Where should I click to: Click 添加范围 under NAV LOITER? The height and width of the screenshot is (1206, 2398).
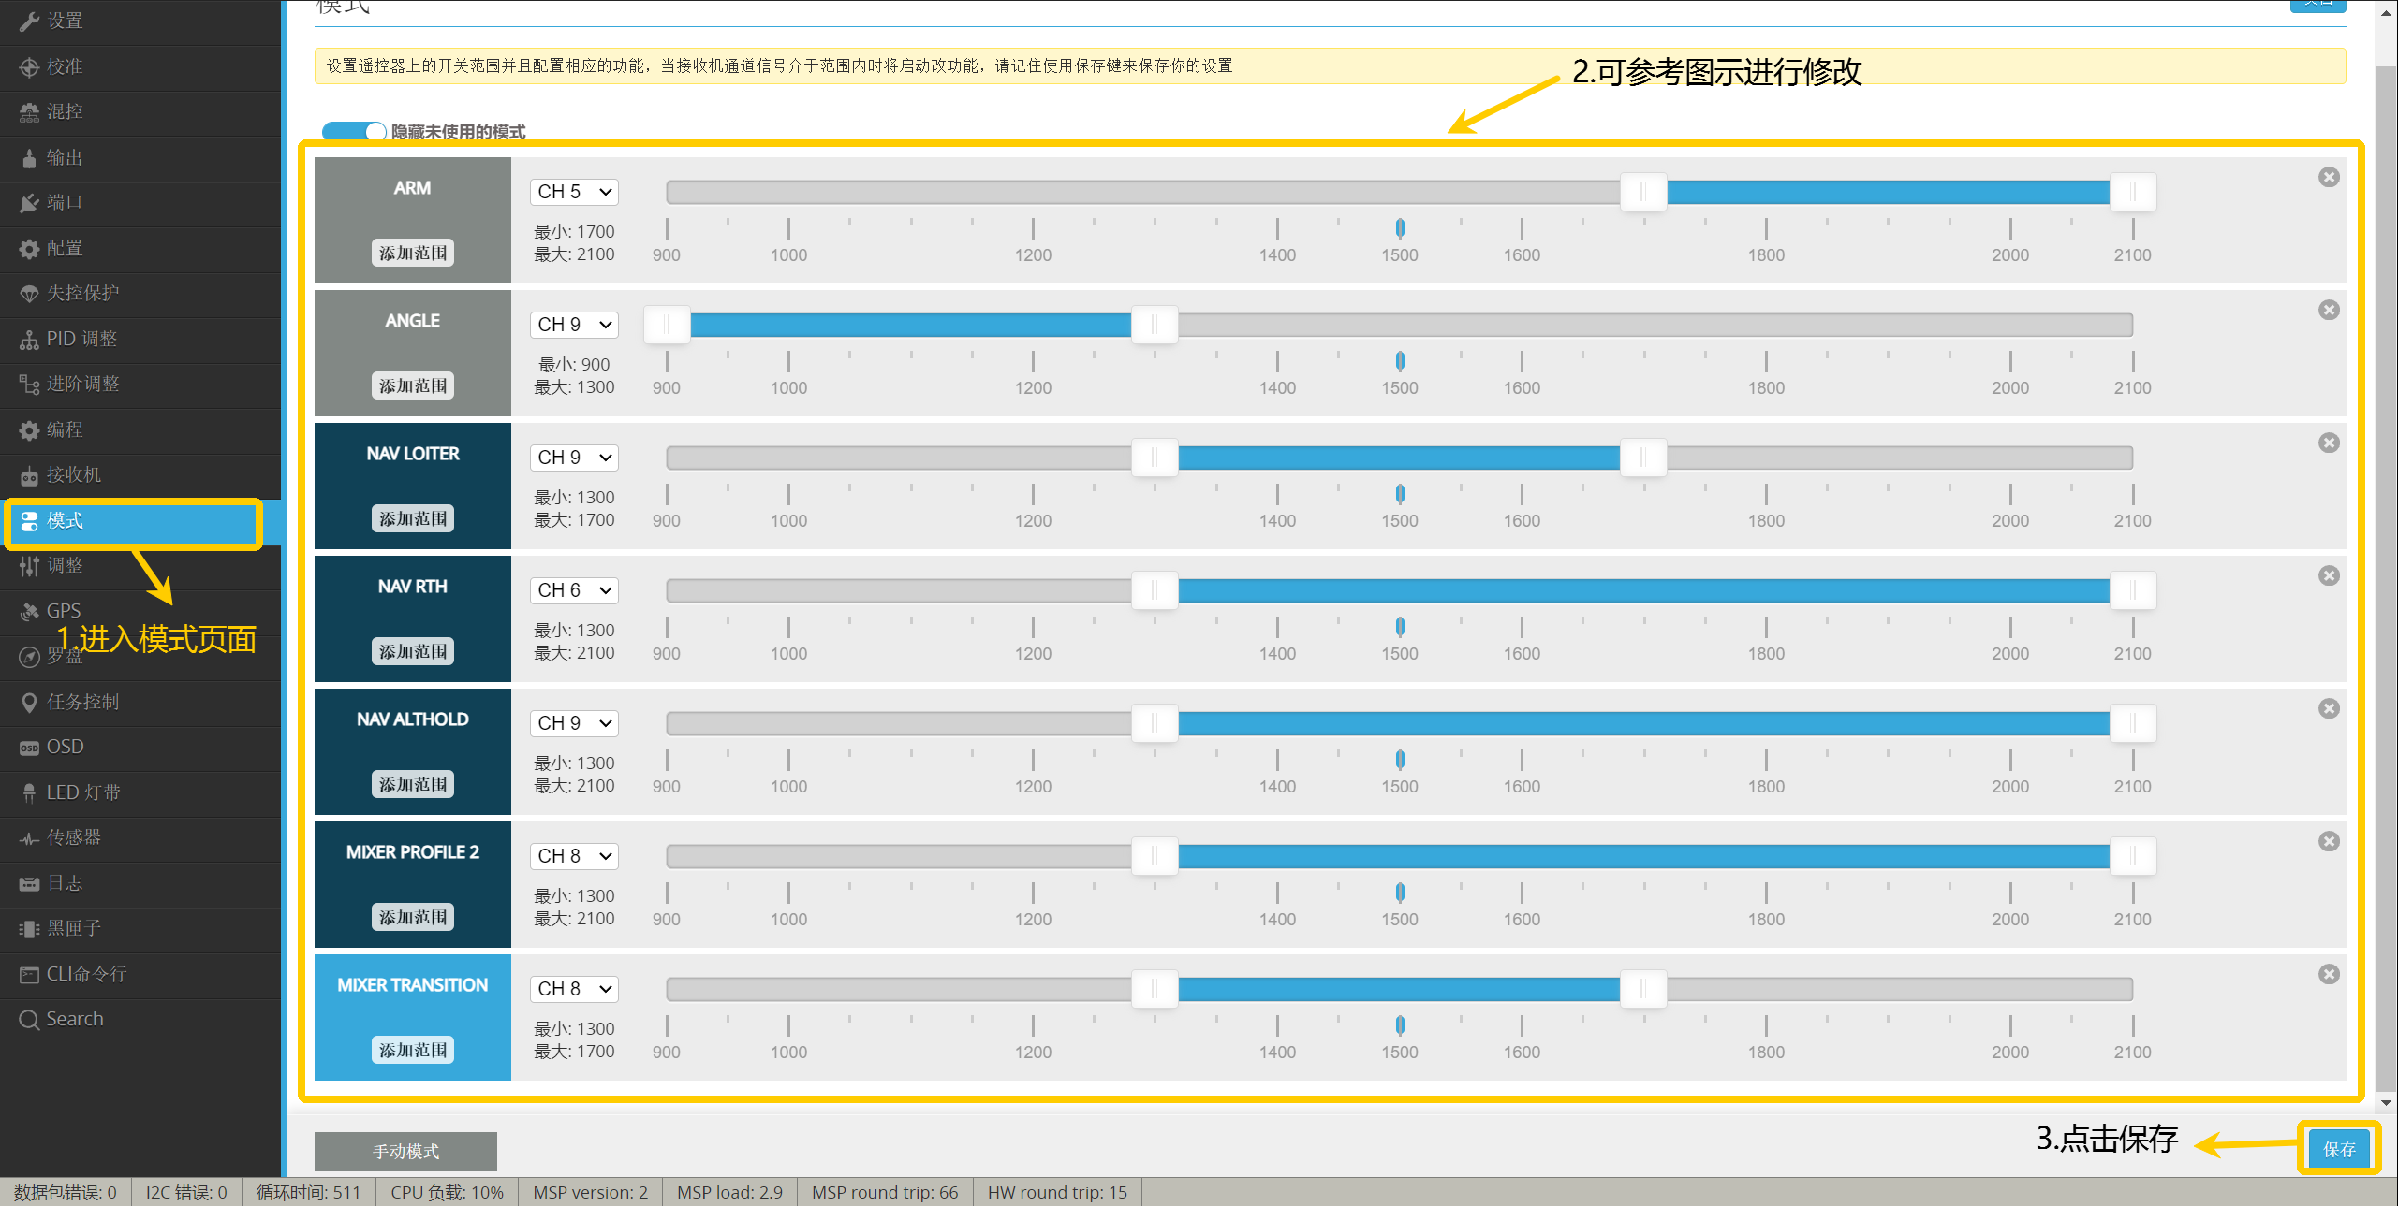pos(413,519)
